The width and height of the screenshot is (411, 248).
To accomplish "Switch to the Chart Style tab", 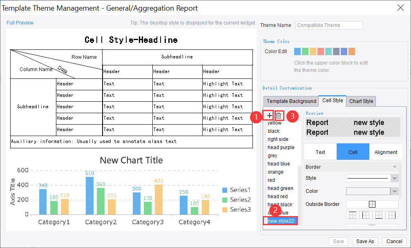I will click(x=361, y=101).
